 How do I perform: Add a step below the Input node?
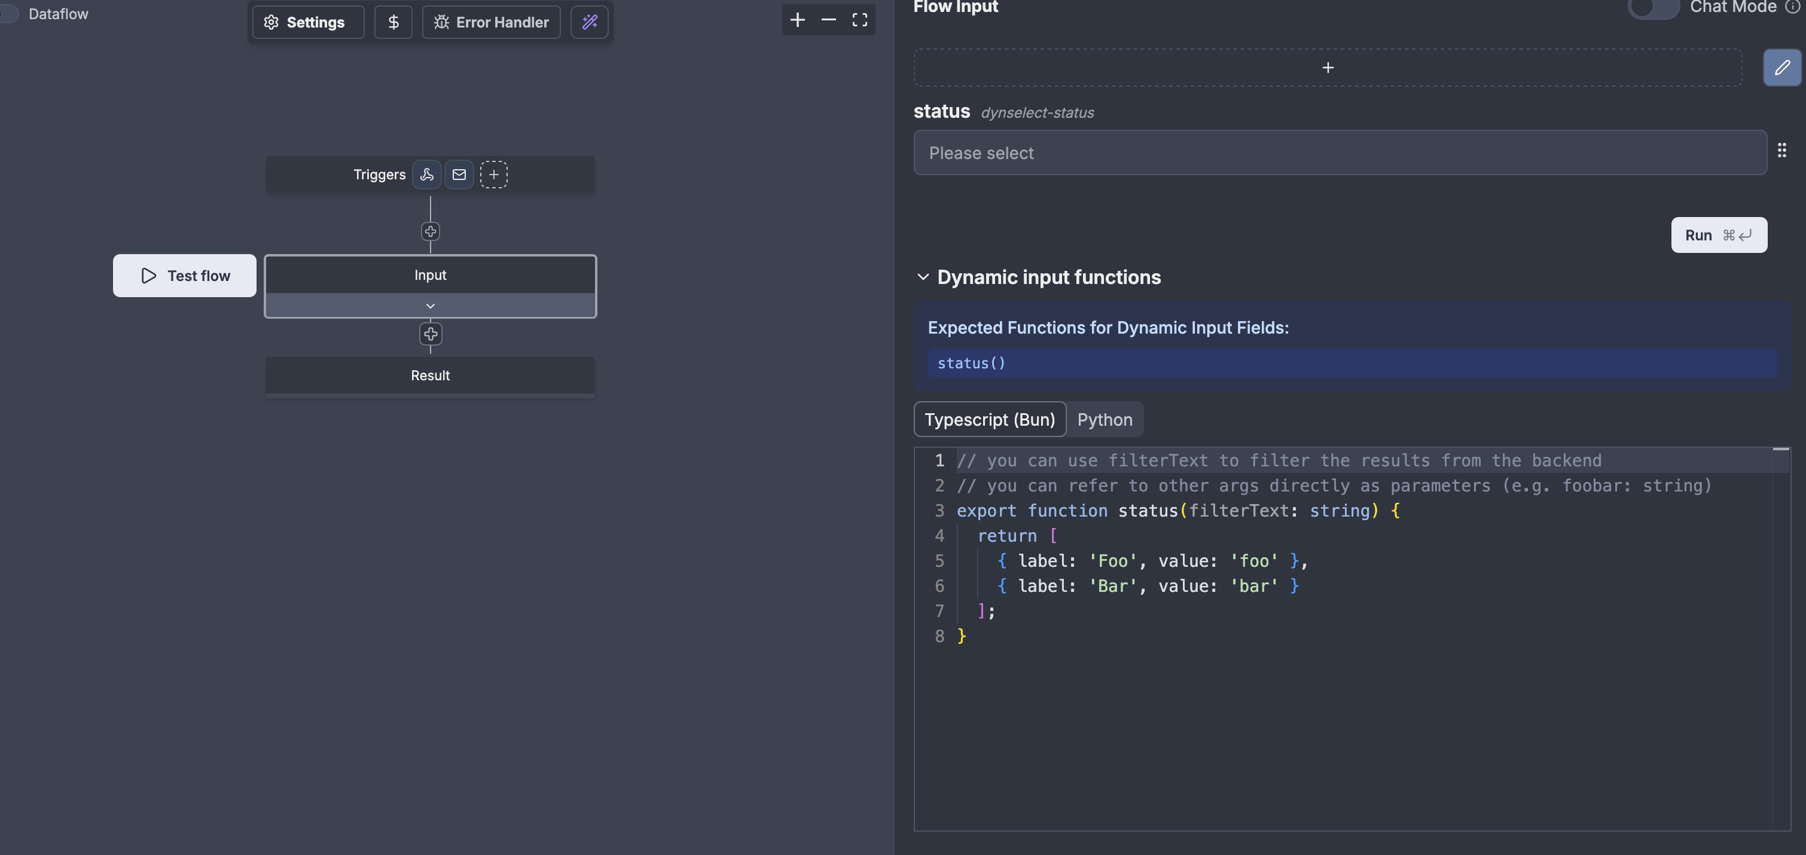click(x=431, y=334)
